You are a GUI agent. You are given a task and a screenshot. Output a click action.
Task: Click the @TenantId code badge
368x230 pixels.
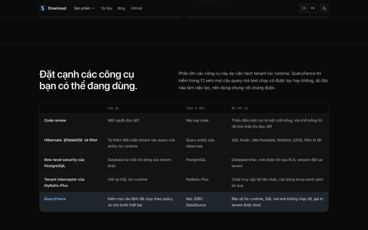tap(73, 140)
